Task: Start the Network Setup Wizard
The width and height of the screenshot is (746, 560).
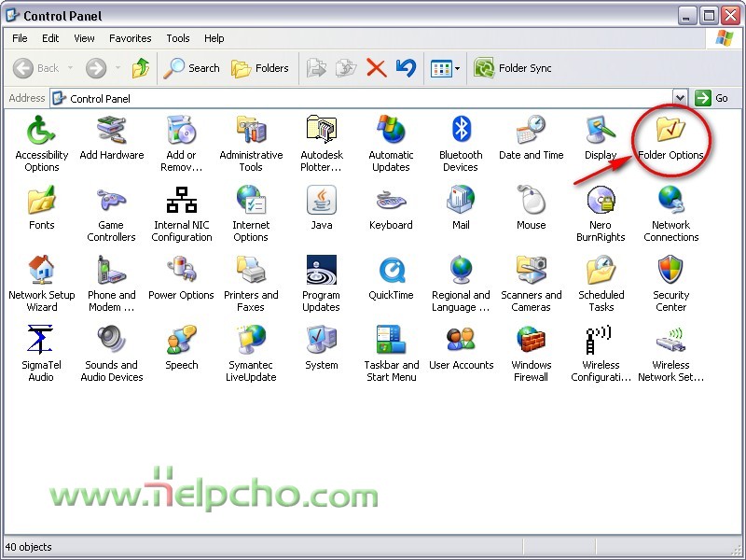Action: click(41, 284)
